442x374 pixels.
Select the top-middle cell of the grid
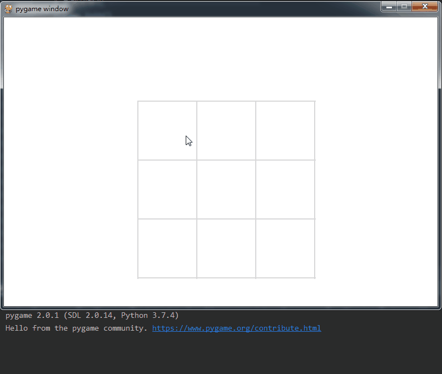coord(226,131)
